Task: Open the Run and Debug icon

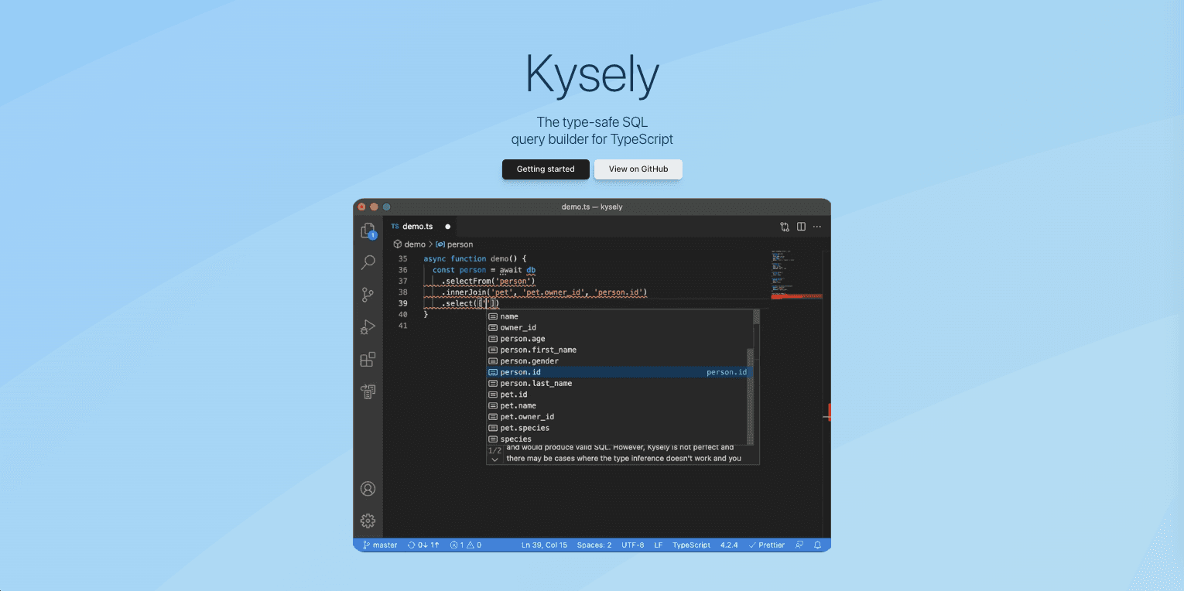Action: coord(368,327)
